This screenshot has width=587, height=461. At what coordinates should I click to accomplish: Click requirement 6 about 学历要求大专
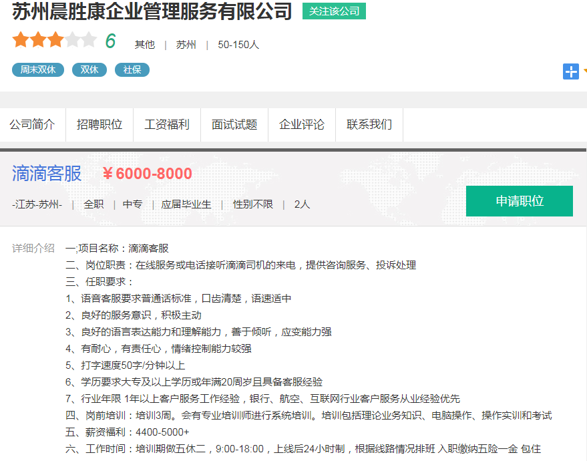tap(194, 382)
